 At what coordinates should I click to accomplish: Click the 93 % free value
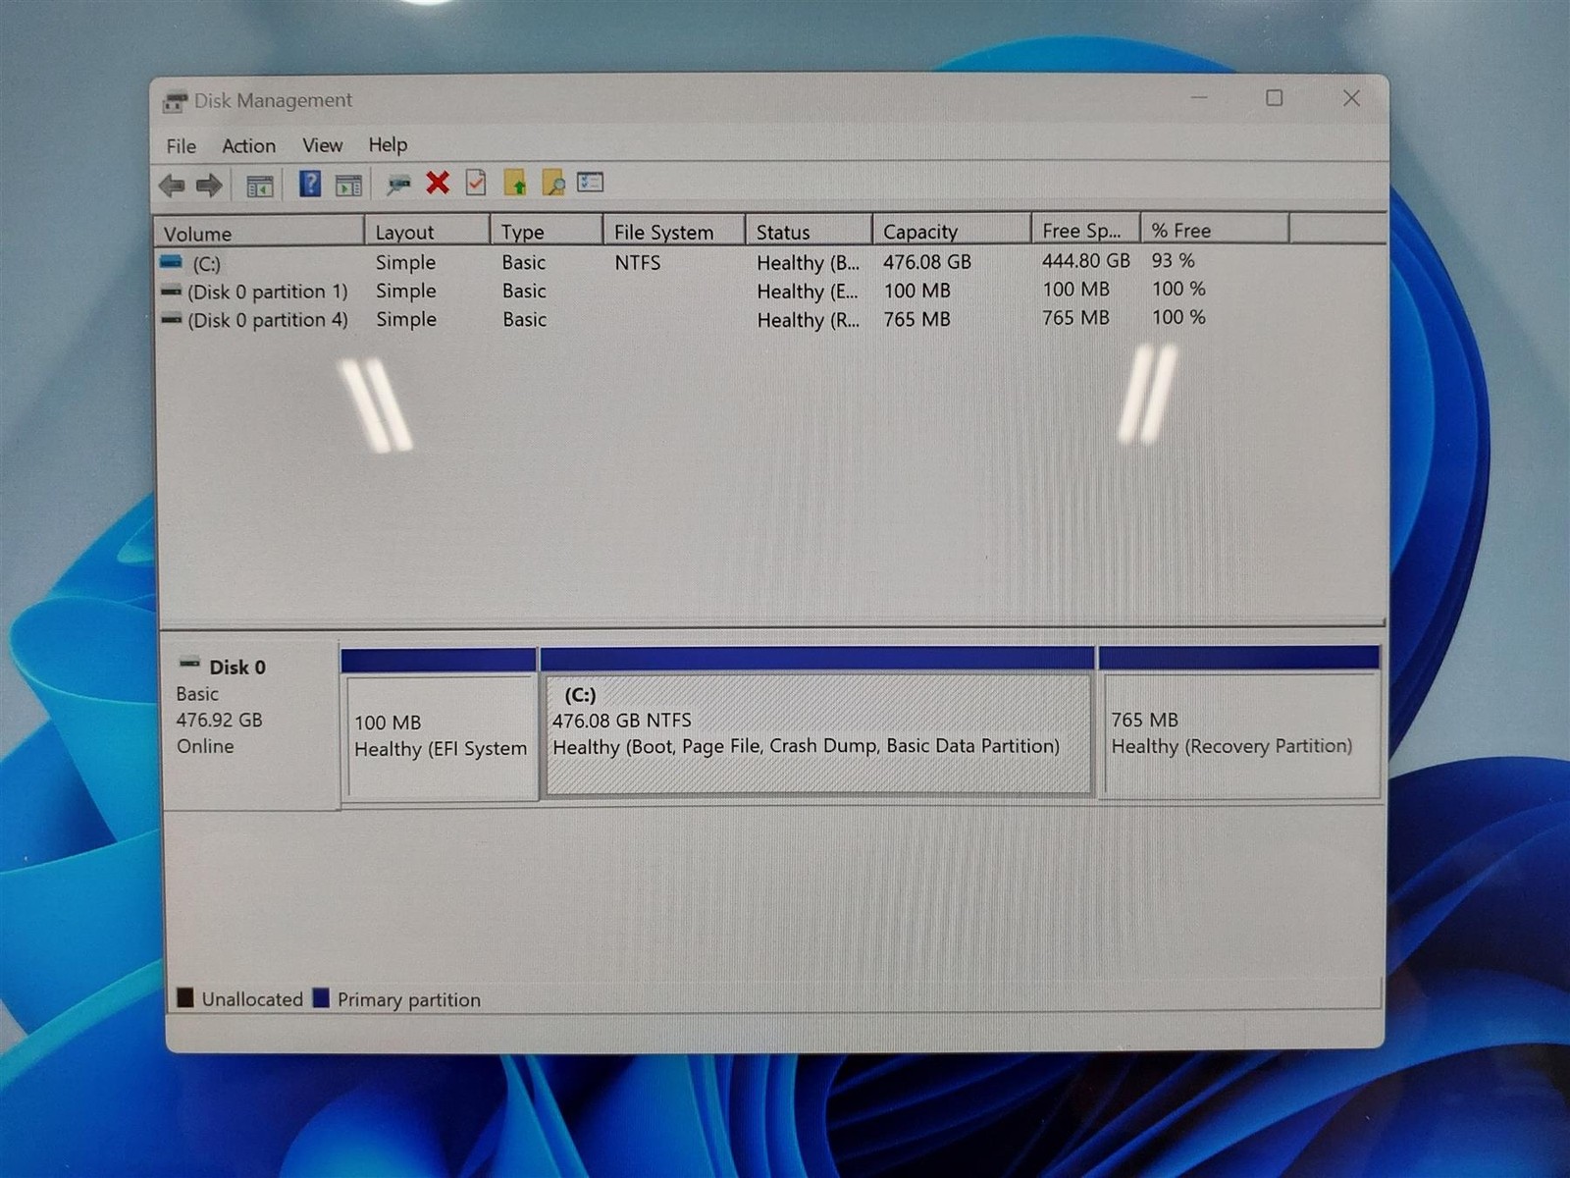point(1174,260)
